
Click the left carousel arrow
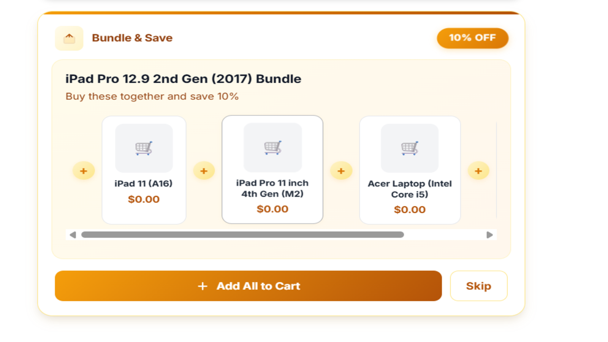(72, 235)
